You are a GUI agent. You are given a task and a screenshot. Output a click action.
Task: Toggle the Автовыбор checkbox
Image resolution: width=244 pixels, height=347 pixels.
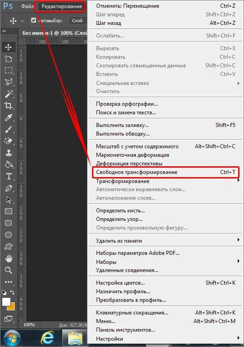33,20
